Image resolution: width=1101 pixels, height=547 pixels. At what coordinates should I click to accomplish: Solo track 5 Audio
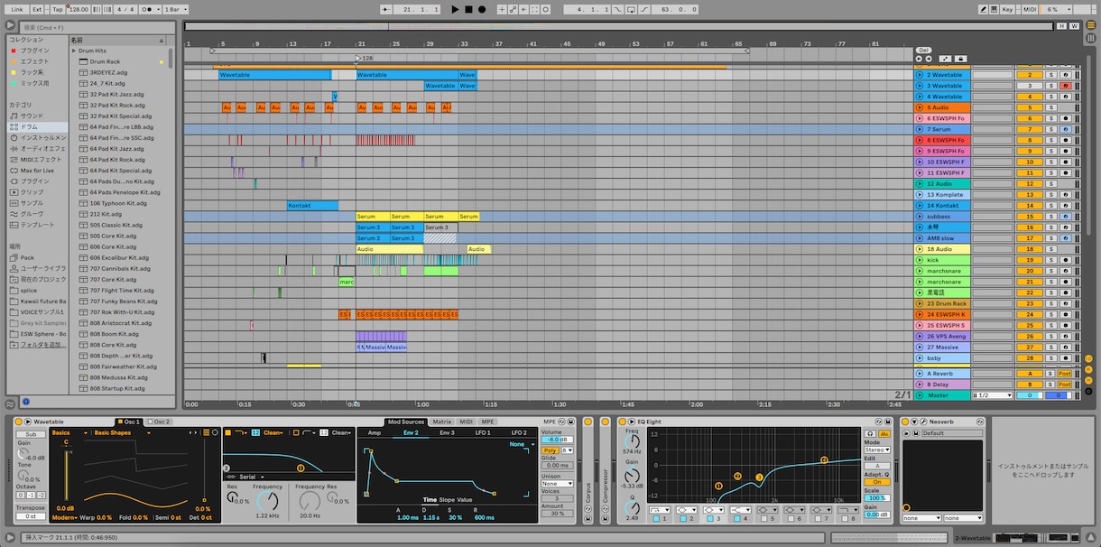(1050, 107)
